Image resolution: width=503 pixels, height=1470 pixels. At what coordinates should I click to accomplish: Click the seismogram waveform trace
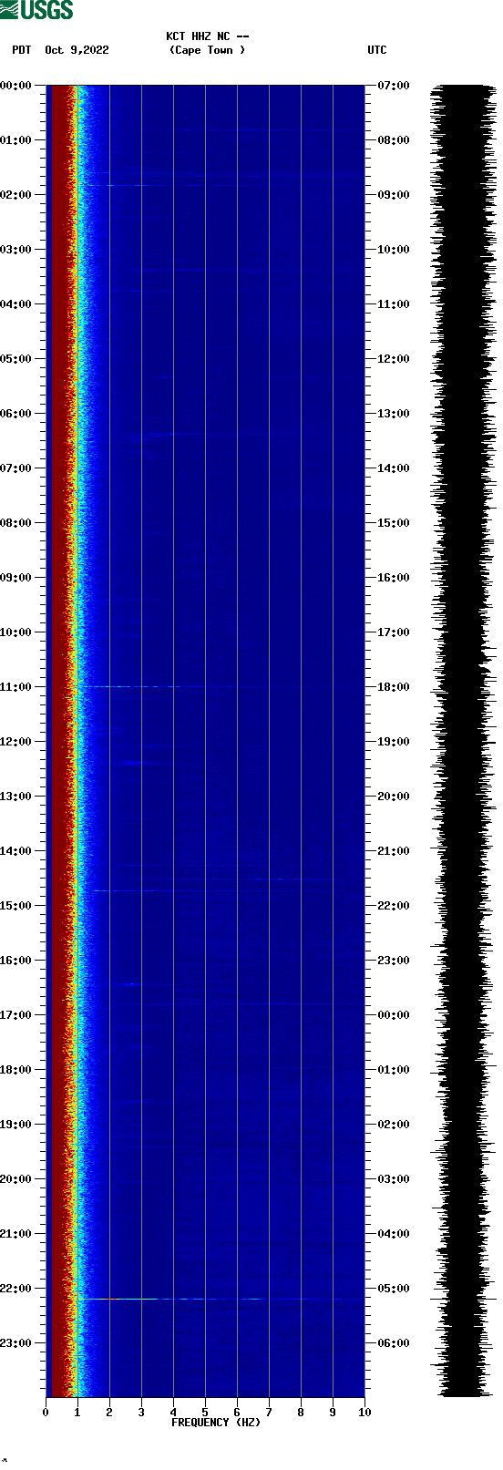click(463, 740)
